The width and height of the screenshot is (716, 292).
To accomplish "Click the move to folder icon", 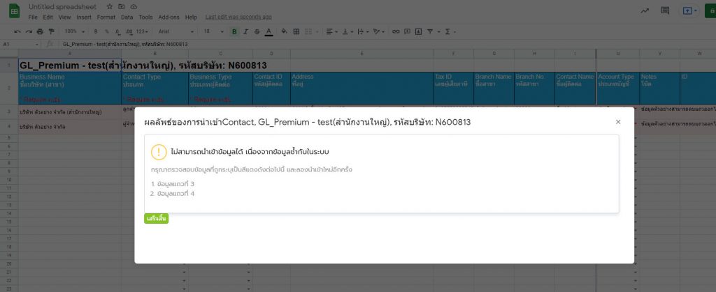I will tap(122, 7).
